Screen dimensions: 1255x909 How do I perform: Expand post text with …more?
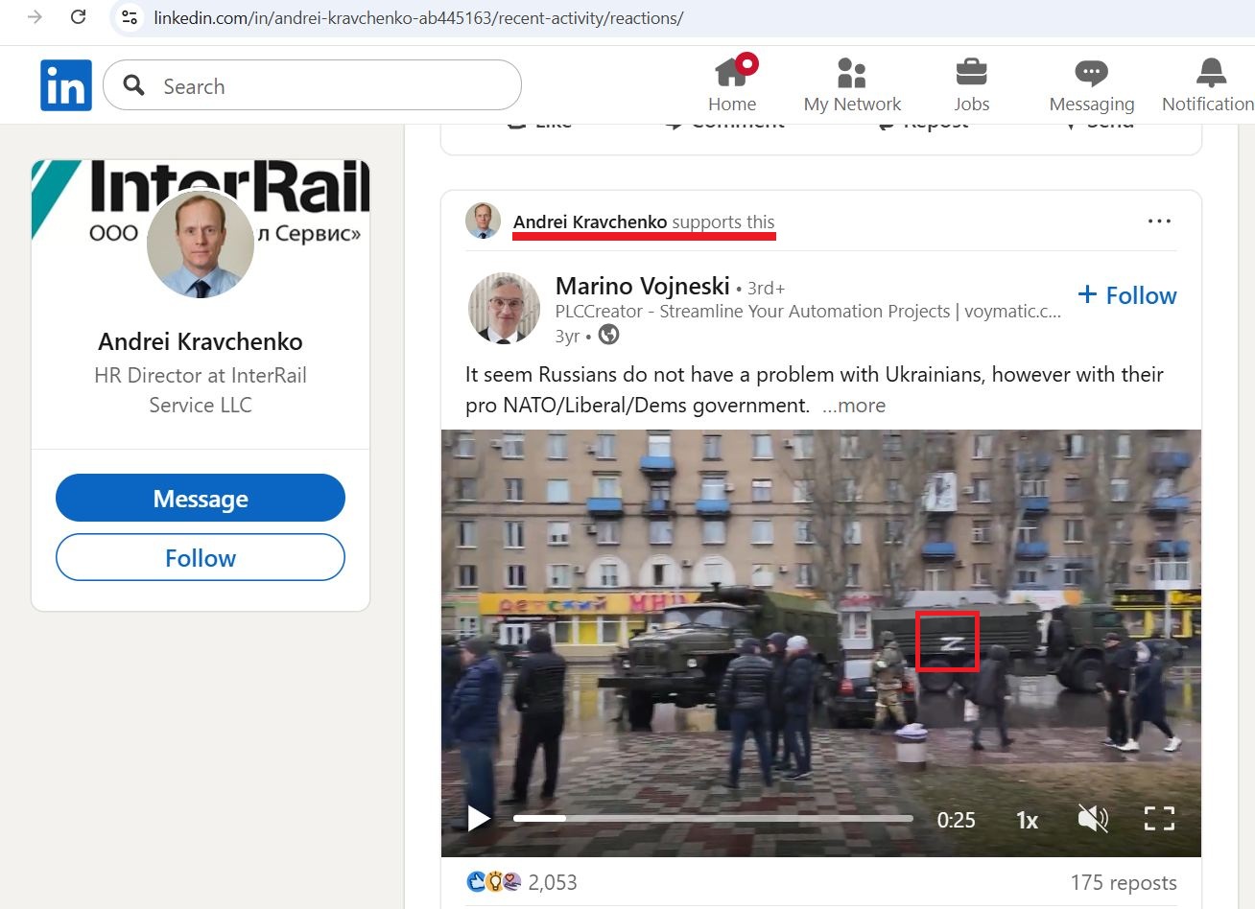click(854, 406)
